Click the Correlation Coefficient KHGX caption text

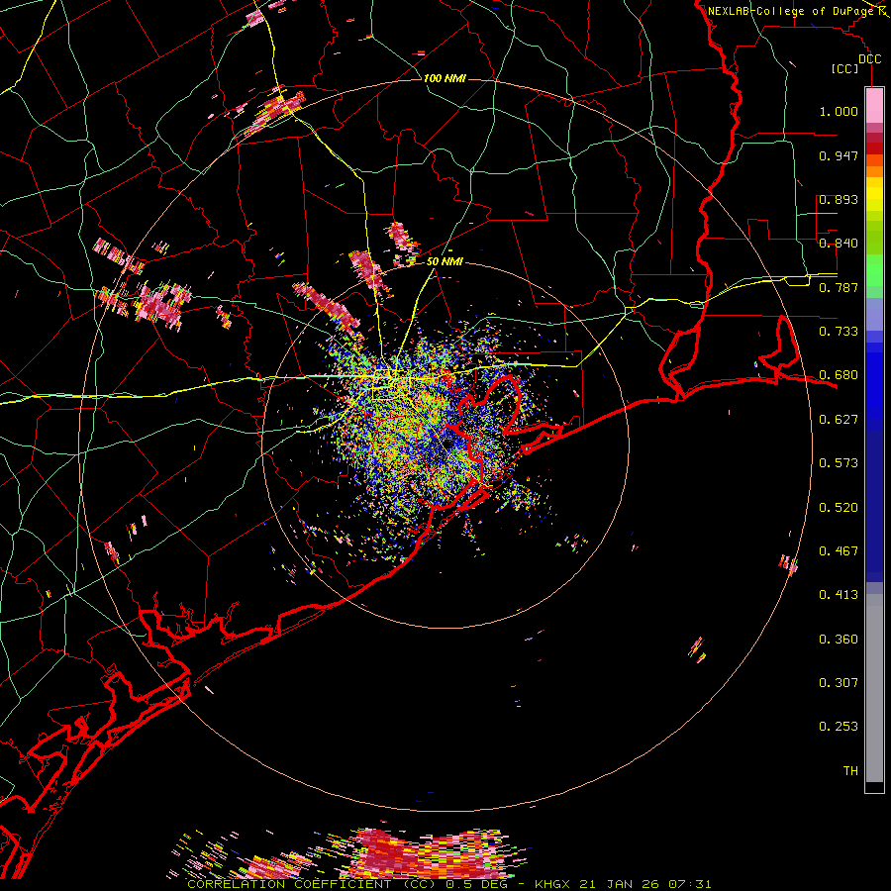pos(448,884)
